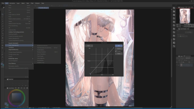Close the sanctify half.png document tab
Screen dimensions: 194x109
(48, 8)
